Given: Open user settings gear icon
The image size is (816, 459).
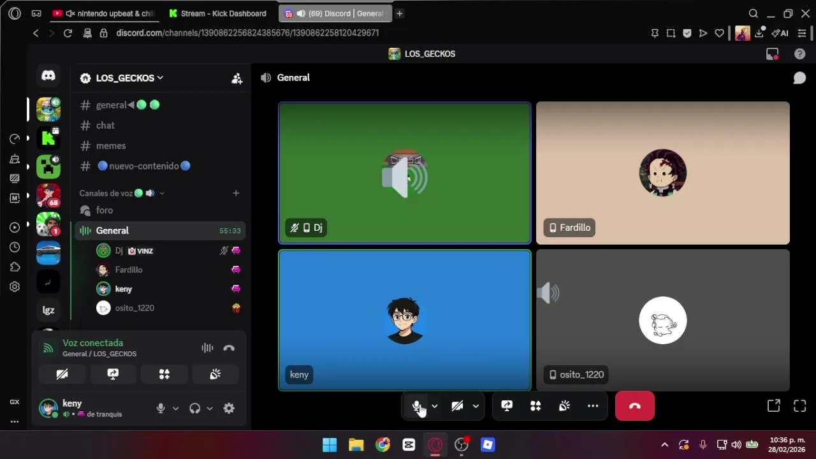Looking at the screenshot, I should (x=229, y=409).
